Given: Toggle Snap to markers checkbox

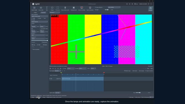Looking at the screenshot, I should (x=146, y=71).
